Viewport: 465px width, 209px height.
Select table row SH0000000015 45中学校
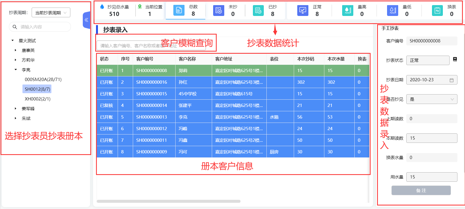233,94
